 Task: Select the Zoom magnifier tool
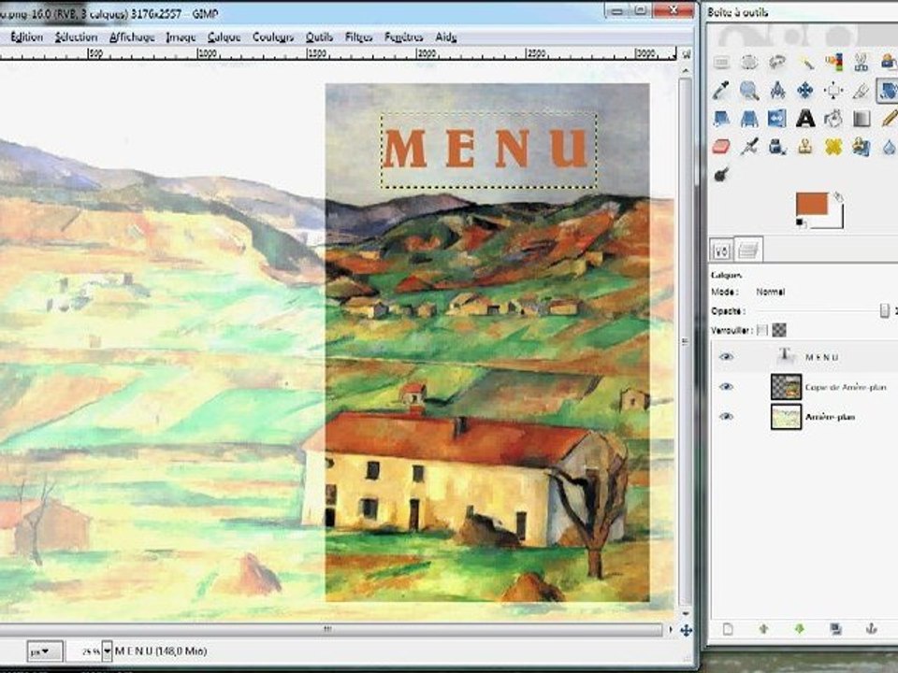749,90
